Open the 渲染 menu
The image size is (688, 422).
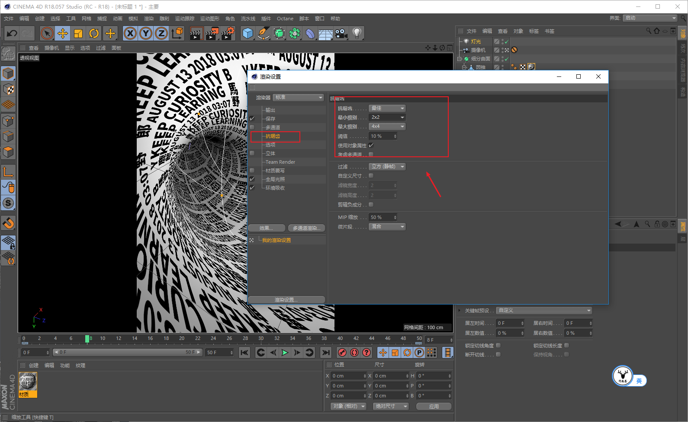149,19
